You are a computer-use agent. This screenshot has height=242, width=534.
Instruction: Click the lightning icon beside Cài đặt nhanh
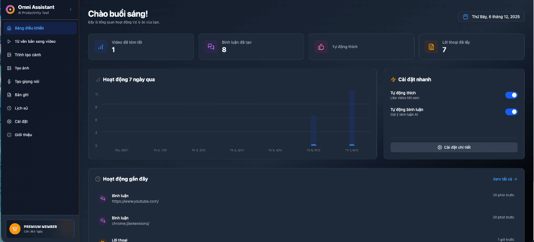(393, 79)
